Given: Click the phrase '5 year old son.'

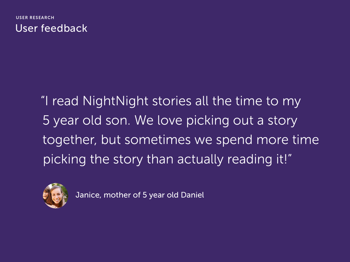Looking at the screenshot, I should tap(86, 121).
